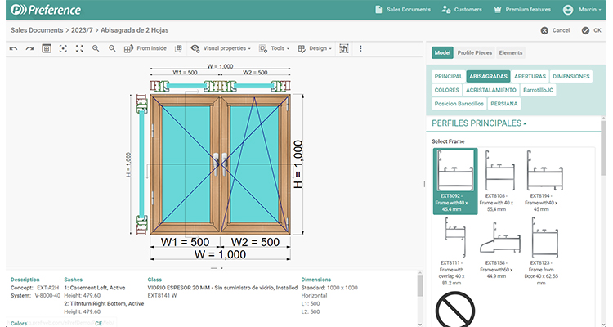Screen dimensions: 613x327
Task: Collapse the PERFILES PRINCIPALES section
Action: pyautogui.click(x=479, y=123)
